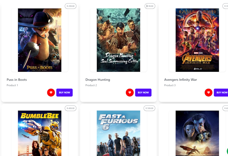228x156 pixels.
Task: Click the R 99.00 price badge
Action: tap(150, 6)
